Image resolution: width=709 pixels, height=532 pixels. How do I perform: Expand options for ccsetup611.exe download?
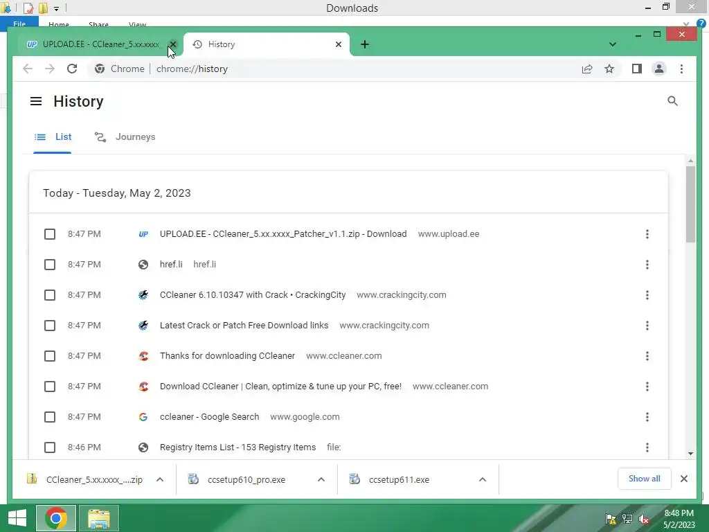coord(483,479)
